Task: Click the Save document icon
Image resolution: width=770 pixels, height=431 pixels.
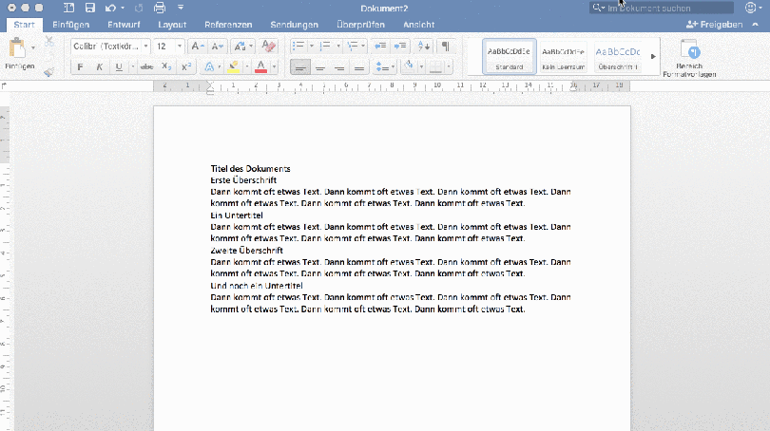Action: click(90, 8)
